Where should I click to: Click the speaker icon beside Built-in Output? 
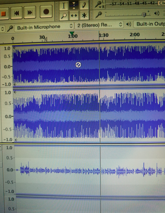click(128, 24)
